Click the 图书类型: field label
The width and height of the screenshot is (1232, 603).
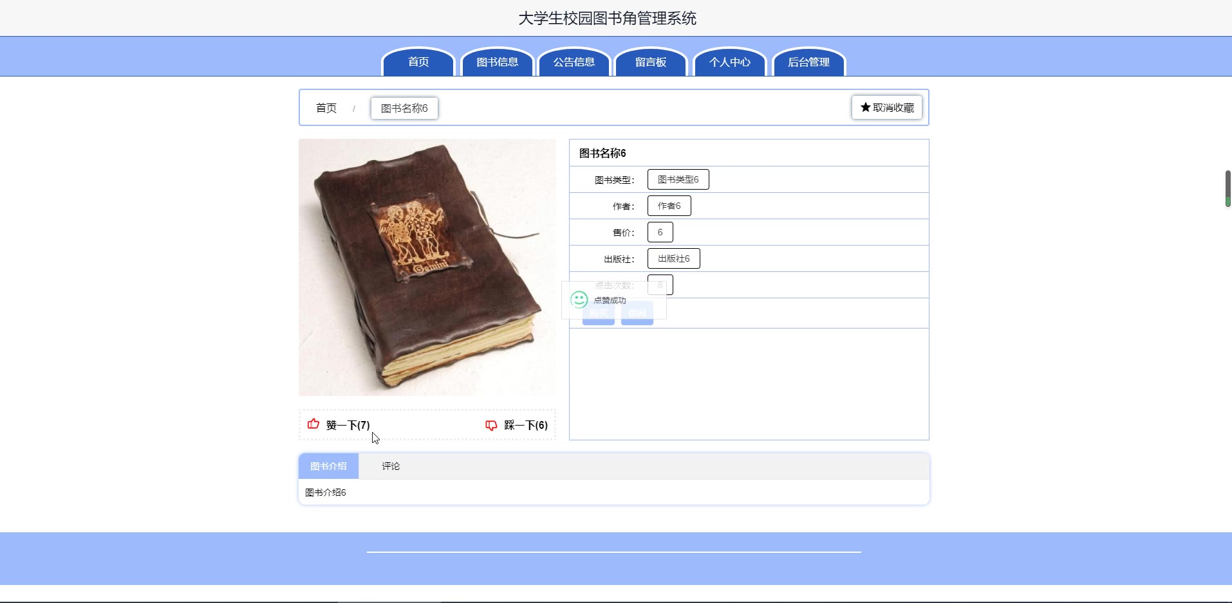tap(615, 180)
